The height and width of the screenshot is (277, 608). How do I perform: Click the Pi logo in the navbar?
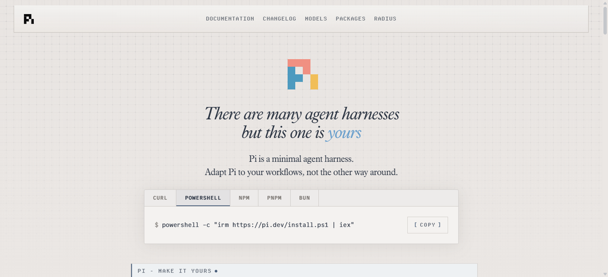(28, 19)
